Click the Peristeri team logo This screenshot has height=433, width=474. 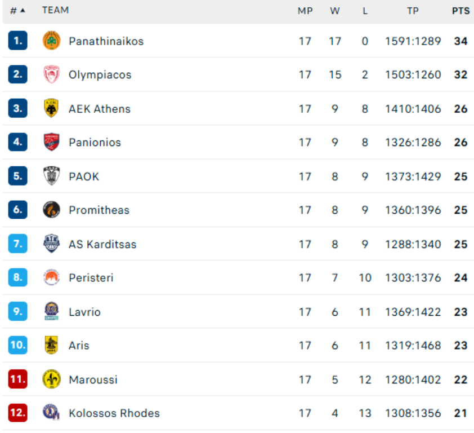point(51,277)
